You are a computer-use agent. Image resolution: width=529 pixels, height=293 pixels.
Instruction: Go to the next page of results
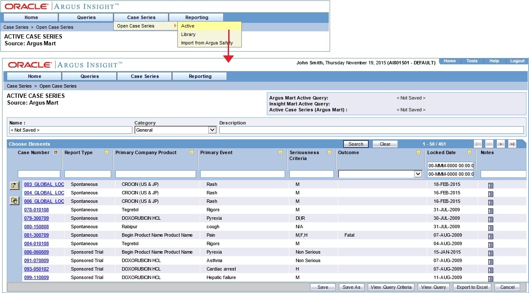(501, 144)
